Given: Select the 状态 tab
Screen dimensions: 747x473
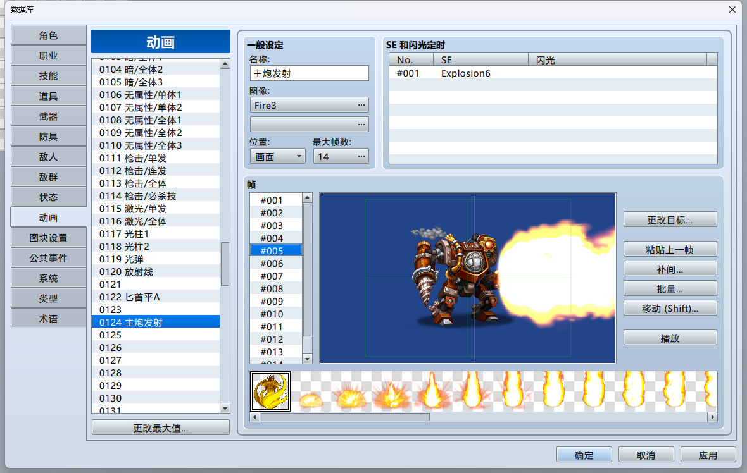Looking at the screenshot, I should point(48,197).
